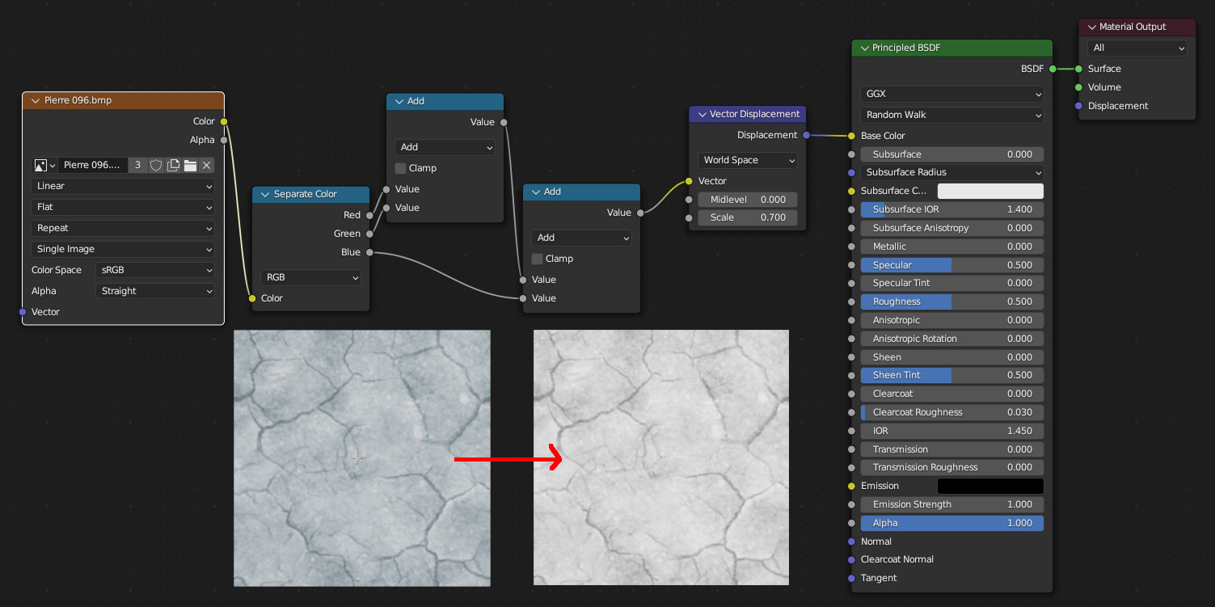Collapse the Pierre 096.bmp node
This screenshot has width=1215, height=607.
35,100
